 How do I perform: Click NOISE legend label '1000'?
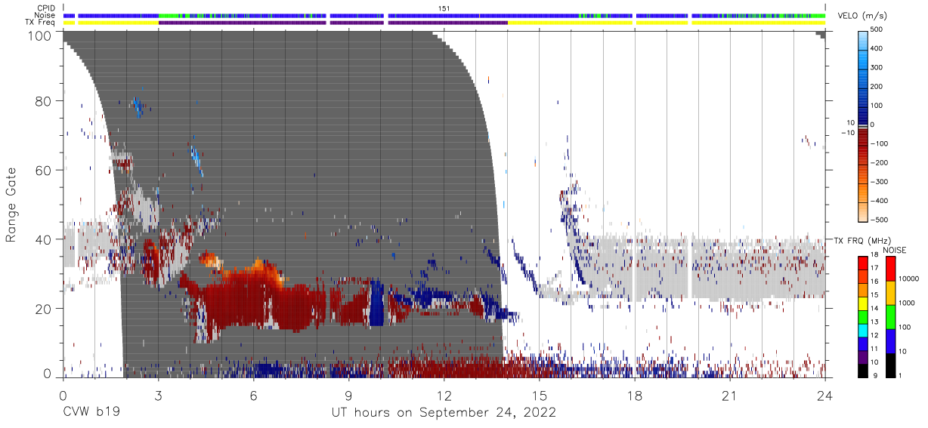(x=908, y=302)
